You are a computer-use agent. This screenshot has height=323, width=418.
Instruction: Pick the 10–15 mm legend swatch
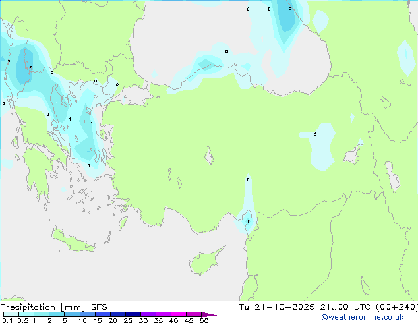pyautogui.click(x=87, y=314)
